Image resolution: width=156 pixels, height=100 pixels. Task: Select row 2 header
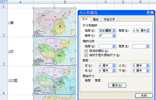(x=4, y=23)
